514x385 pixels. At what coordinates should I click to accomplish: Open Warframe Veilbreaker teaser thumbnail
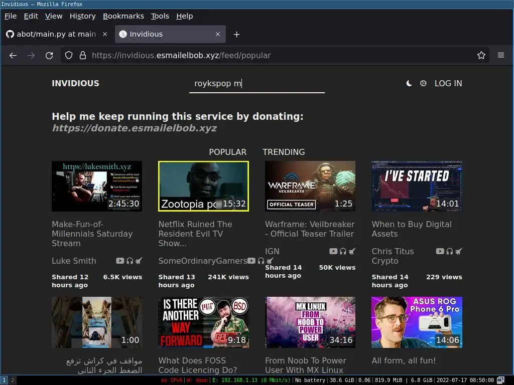[x=310, y=186]
